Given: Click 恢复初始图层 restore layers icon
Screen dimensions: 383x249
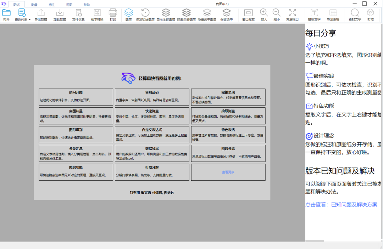Looking at the screenshot, I should click(145, 15).
